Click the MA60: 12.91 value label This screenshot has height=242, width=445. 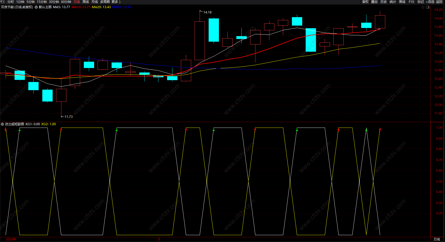coord(122,7)
